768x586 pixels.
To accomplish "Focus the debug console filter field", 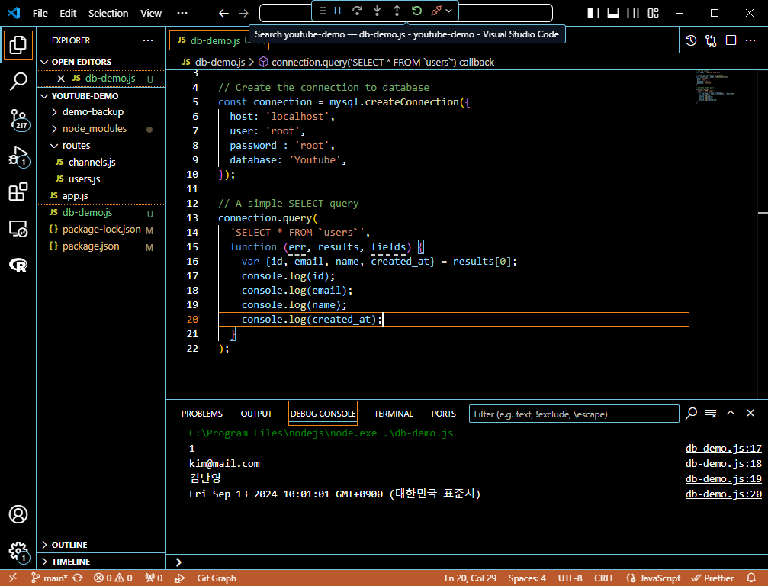I will [x=574, y=414].
